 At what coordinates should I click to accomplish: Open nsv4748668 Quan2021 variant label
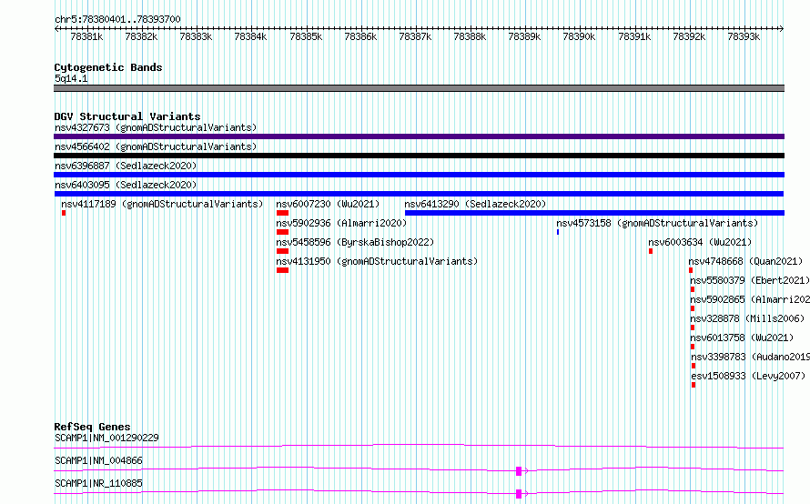(x=745, y=261)
